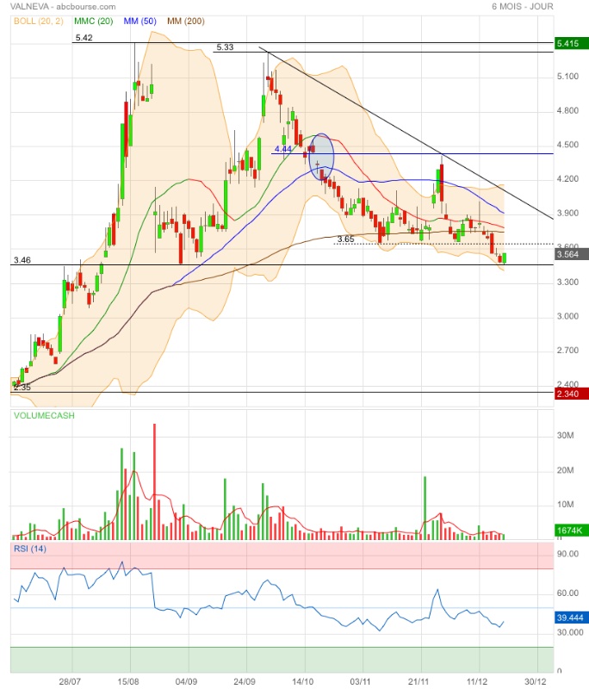Click the tall green volume bar near 21/11

425,508
